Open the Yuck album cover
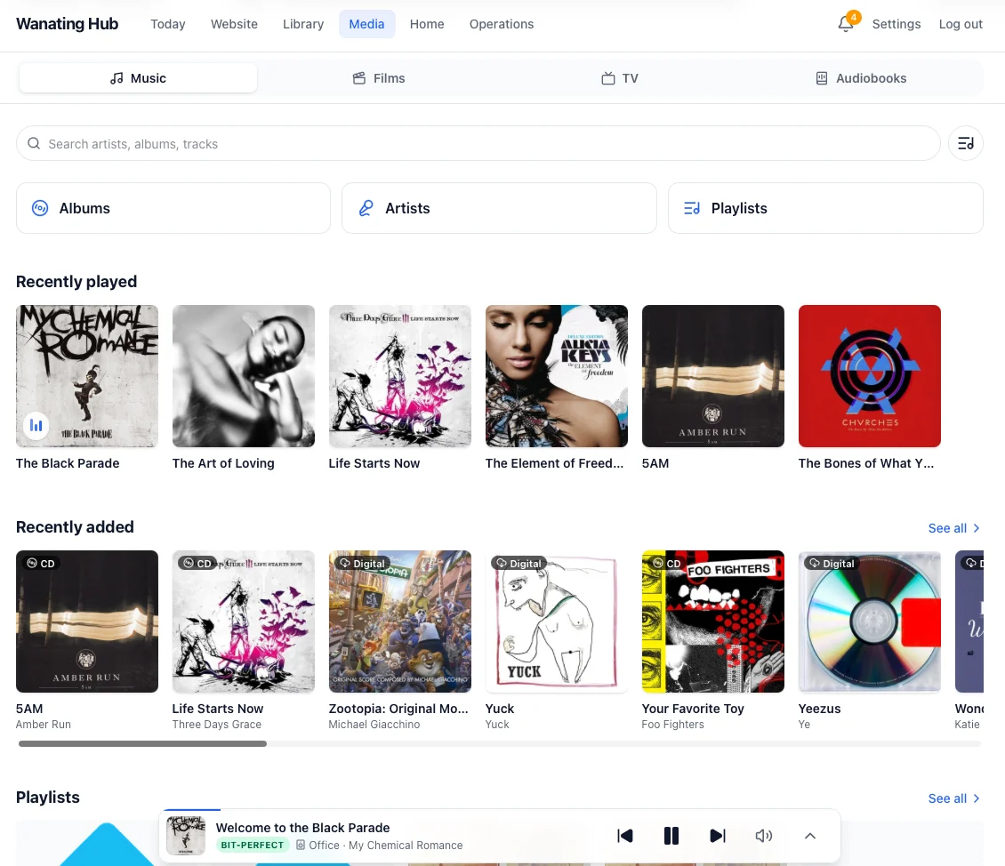 pyautogui.click(x=557, y=621)
